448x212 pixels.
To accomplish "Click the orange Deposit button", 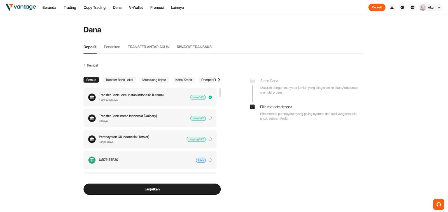I will click(x=377, y=8).
